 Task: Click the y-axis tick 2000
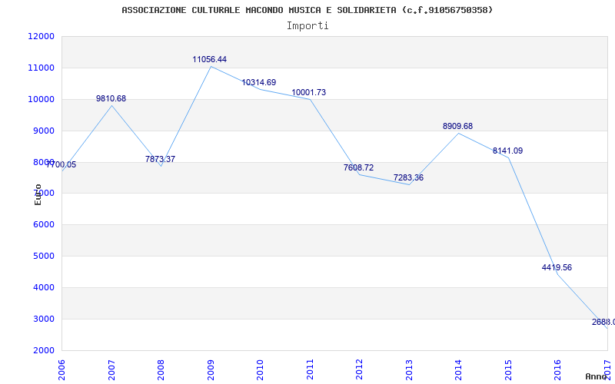pos(43,350)
